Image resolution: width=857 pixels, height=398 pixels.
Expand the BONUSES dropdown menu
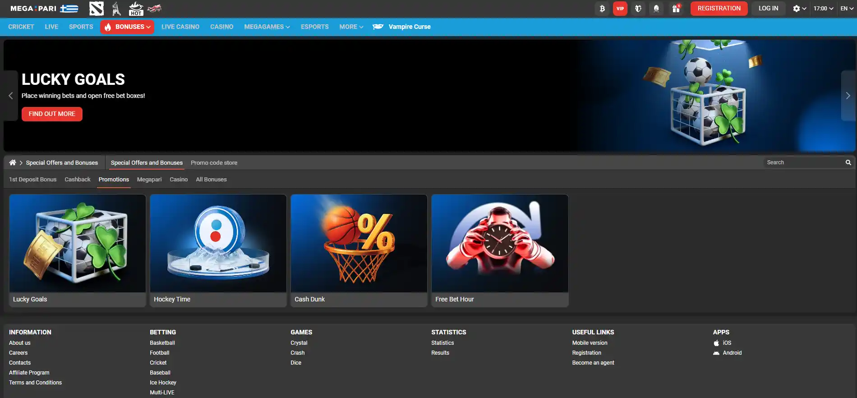point(127,27)
